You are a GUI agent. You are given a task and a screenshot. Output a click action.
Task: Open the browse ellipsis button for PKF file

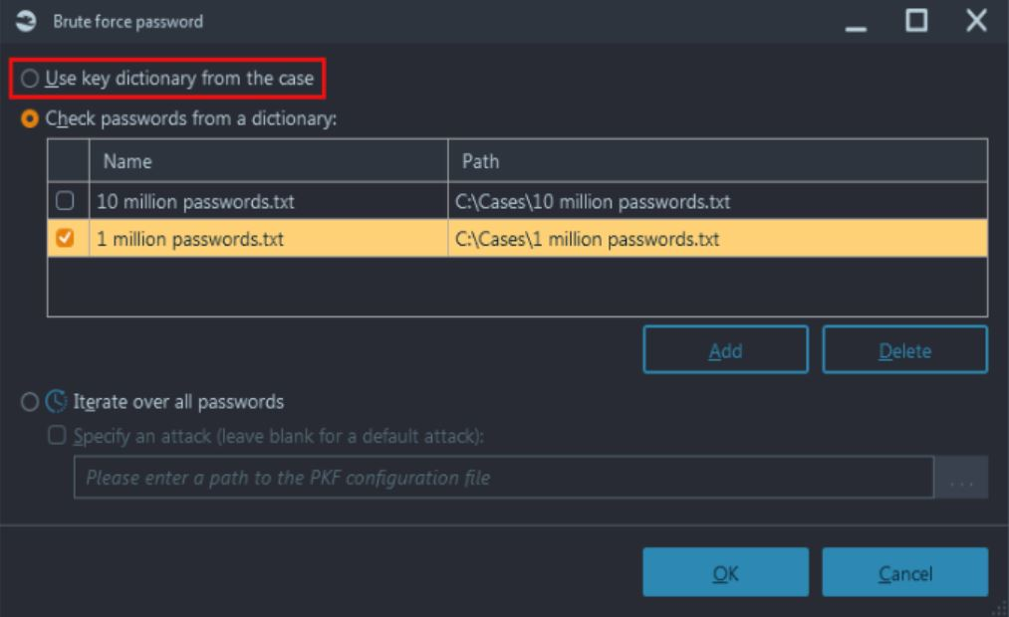(960, 478)
